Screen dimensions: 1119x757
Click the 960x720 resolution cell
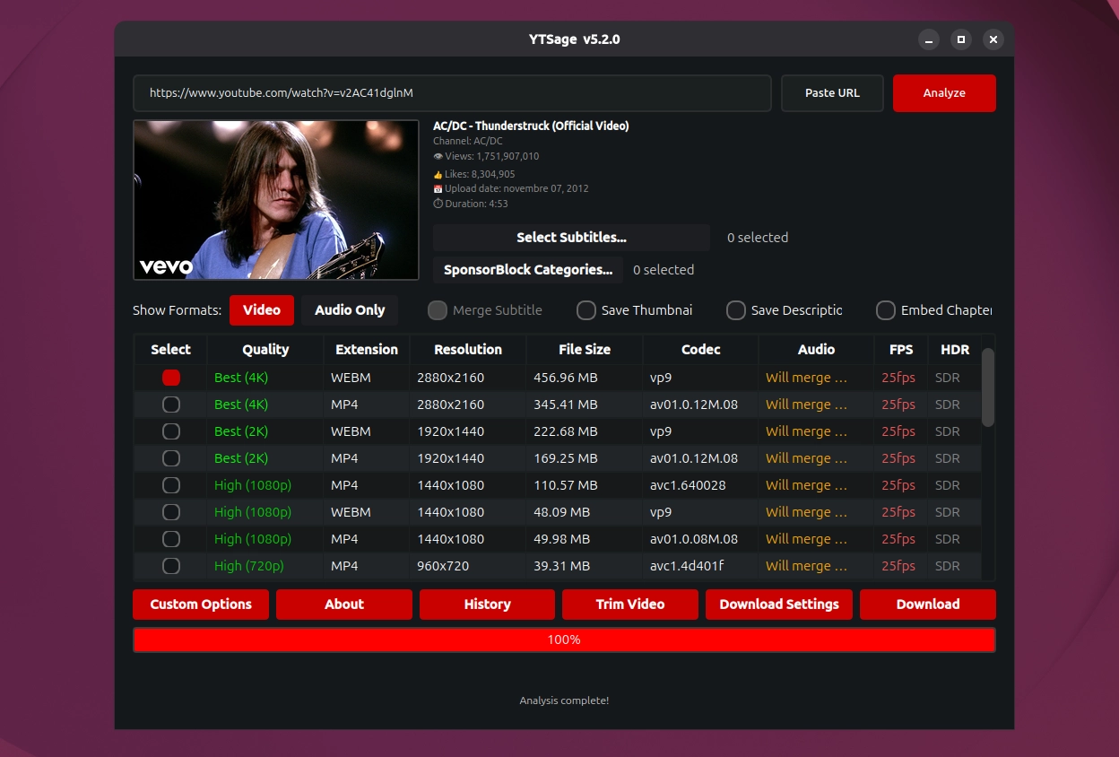coord(468,566)
